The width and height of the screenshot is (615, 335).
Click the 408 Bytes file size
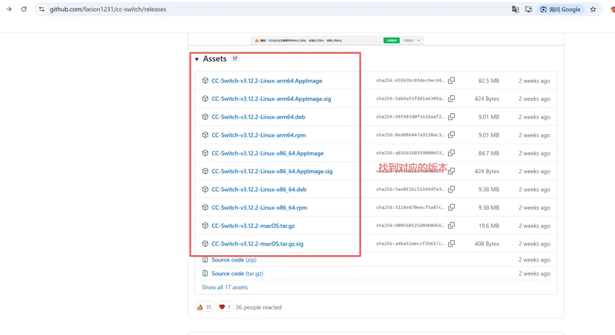pos(487,244)
